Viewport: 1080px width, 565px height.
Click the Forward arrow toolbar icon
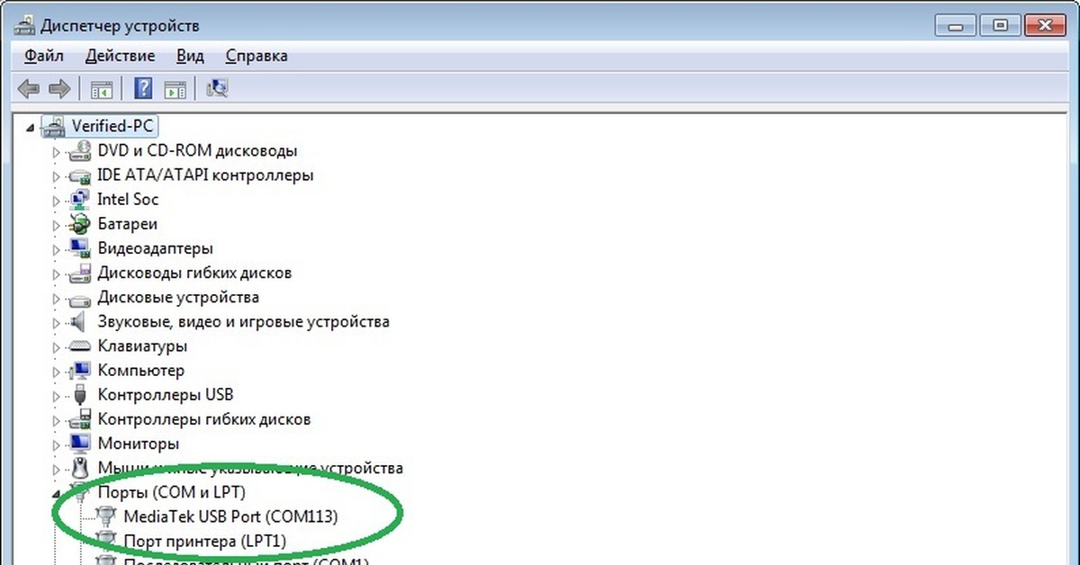[x=59, y=88]
